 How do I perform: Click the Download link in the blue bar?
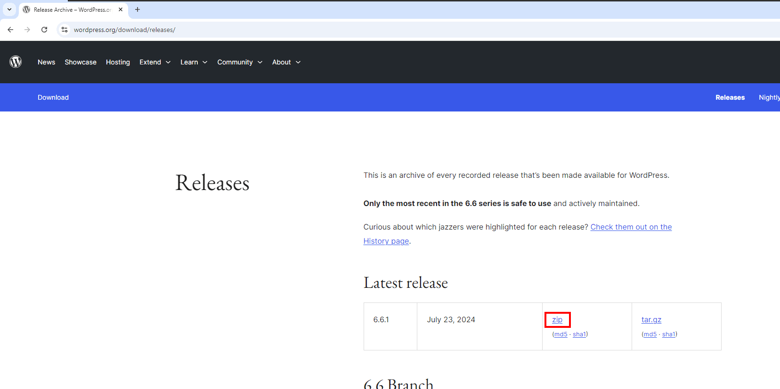pos(53,97)
